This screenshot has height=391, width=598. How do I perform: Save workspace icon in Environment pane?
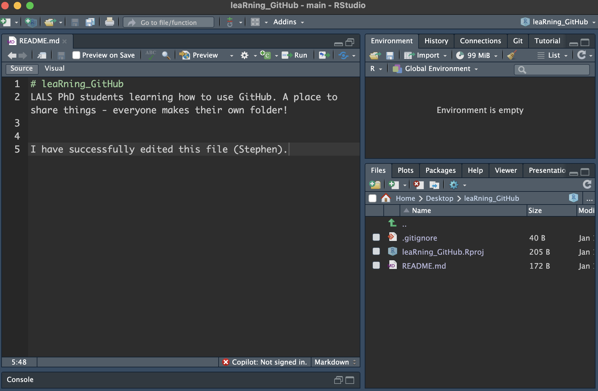[x=390, y=55]
